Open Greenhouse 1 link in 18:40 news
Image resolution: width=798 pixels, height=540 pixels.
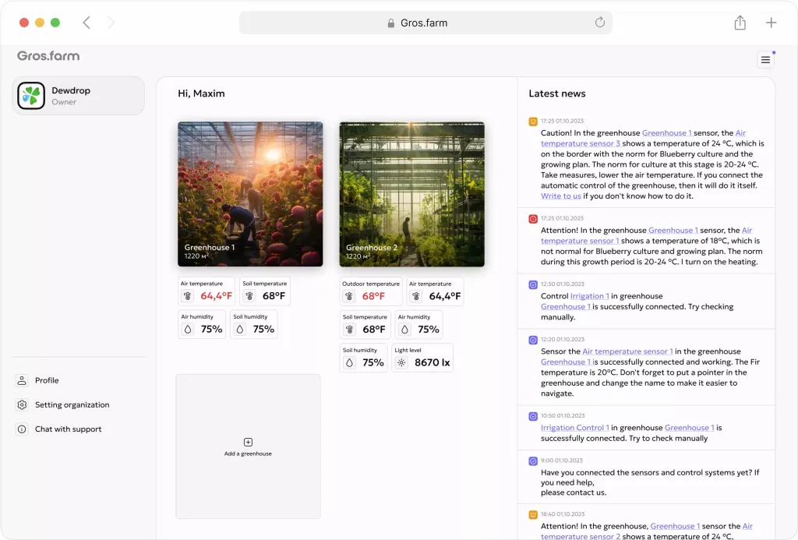[x=675, y=526]
